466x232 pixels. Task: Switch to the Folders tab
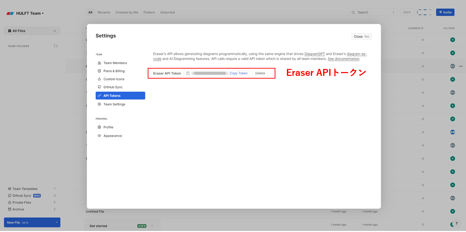[x=149, y=12]
